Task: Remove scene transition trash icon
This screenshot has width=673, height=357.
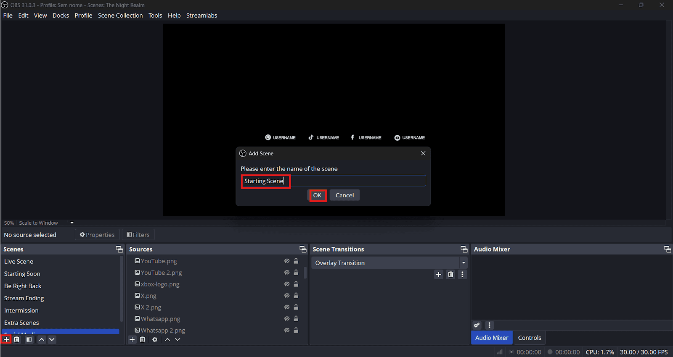Action: coord(451,274)
